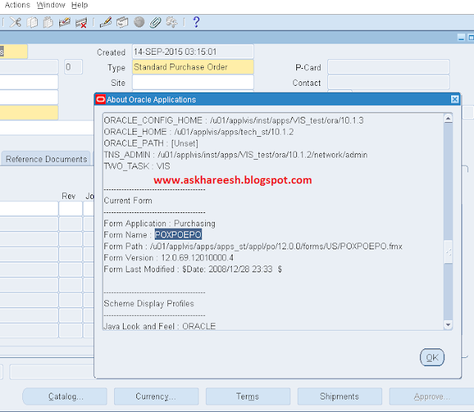Open Attachments with the paperclip icon
This screenshot has height=412, width=474.
point(156,22)
